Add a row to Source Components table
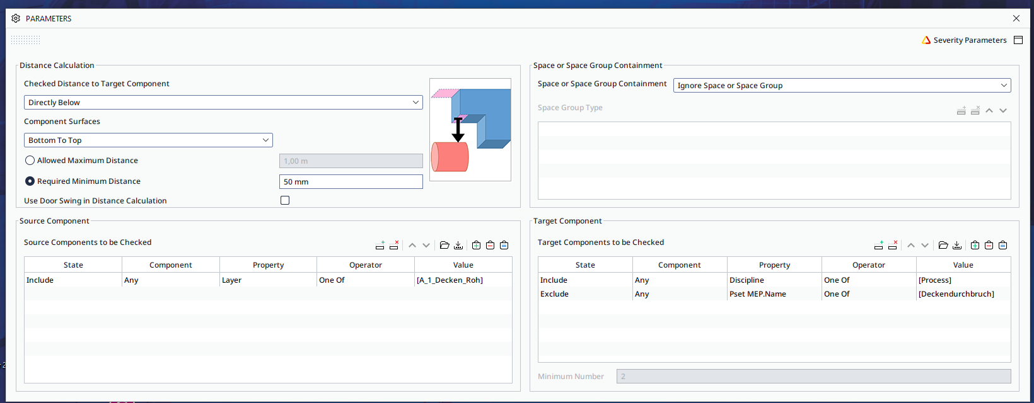1034x403 pixels. [380, 245]
